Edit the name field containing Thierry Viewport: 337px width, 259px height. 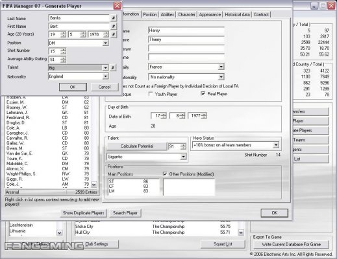(x=186, y=39)
